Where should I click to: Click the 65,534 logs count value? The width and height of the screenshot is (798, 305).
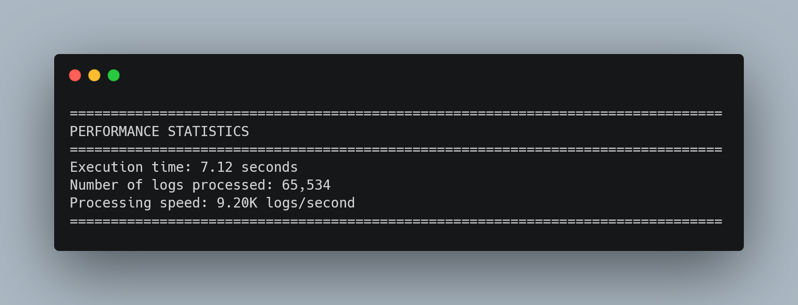(306, 185)
